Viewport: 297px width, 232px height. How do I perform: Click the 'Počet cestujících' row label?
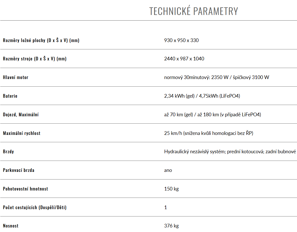tap(35, 208)
